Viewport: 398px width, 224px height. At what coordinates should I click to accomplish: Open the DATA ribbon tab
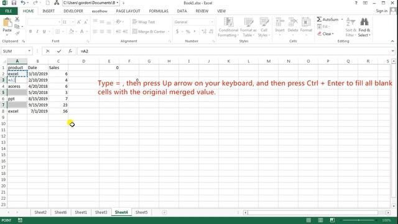pyautogui.click(x=182, y=11)
